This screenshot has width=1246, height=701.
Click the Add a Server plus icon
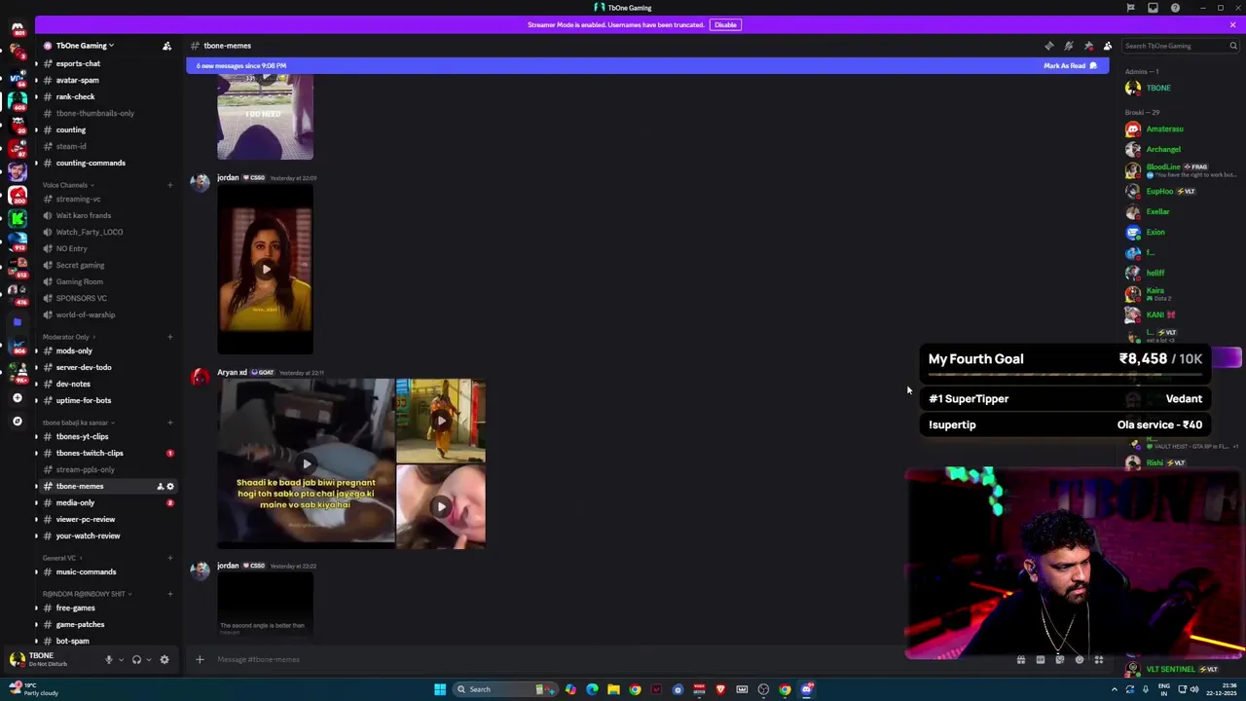point(17,398)
